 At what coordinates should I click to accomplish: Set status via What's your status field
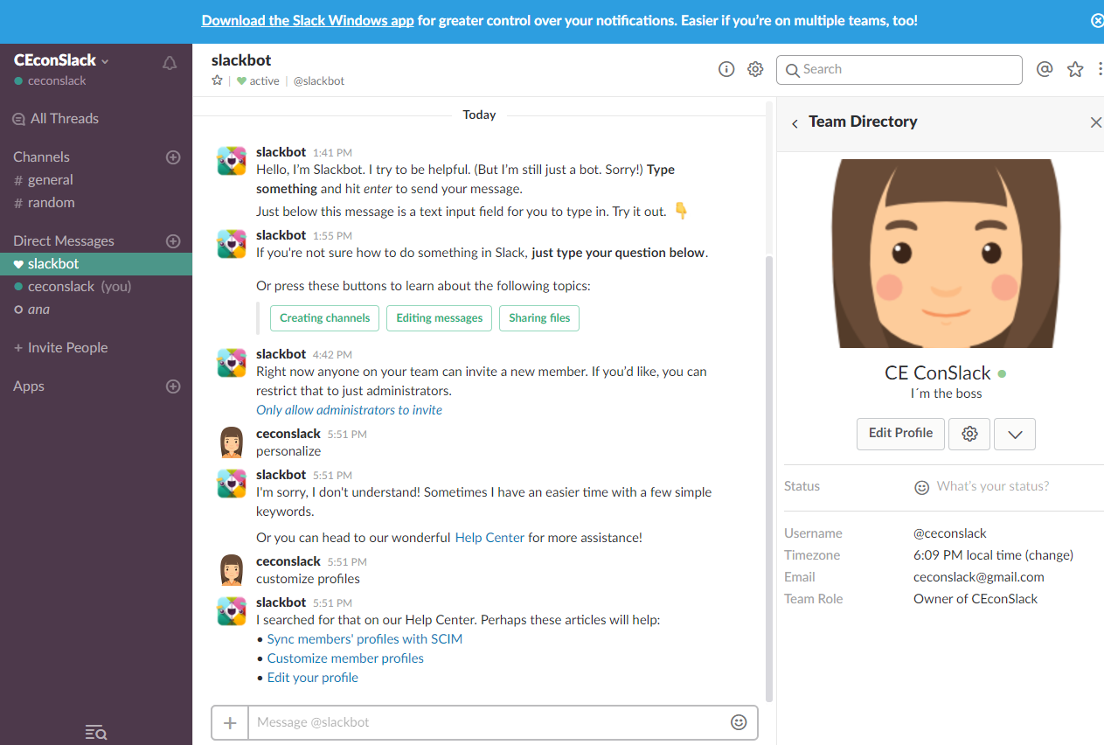992,487
